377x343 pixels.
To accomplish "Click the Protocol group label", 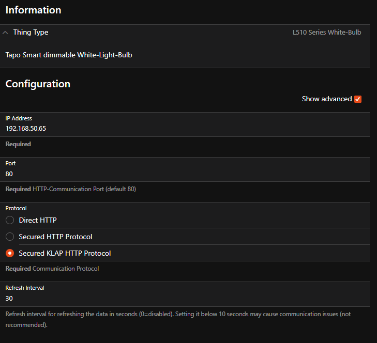I will coord(16,208).
